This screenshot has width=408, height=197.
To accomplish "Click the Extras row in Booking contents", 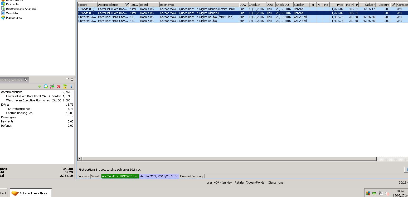I will pos(37,105).
